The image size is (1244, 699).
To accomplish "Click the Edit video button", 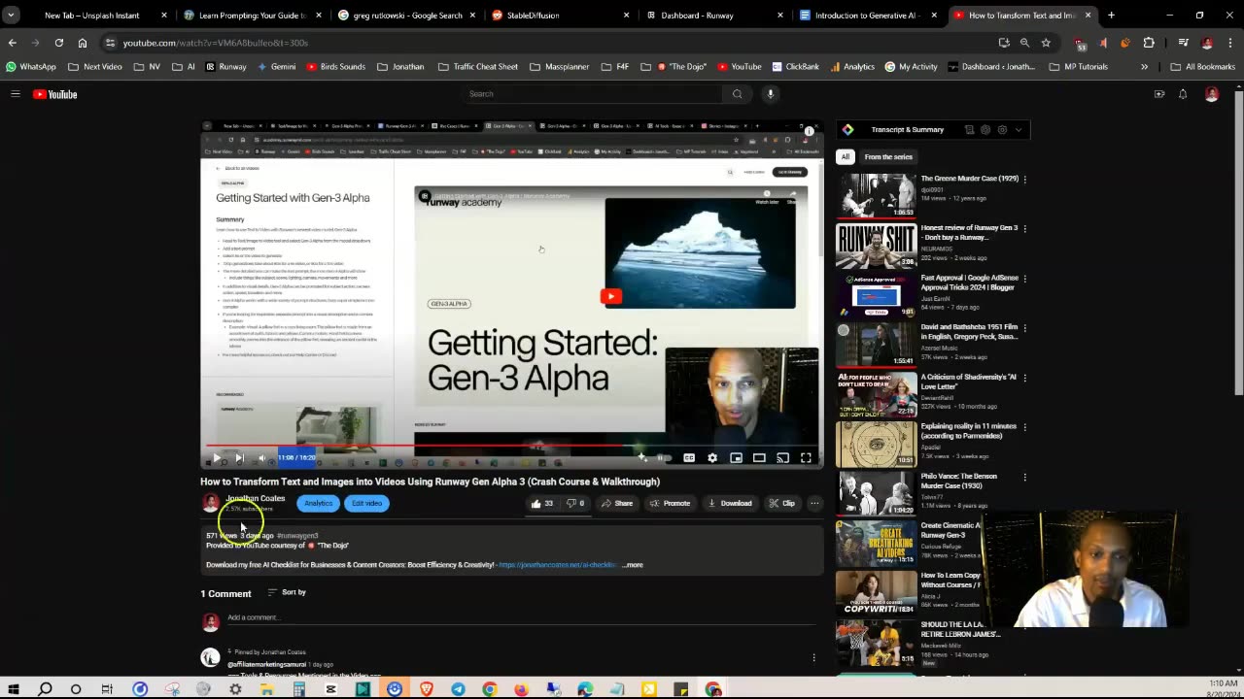I will pyautogui.click(x=366, y=503).
